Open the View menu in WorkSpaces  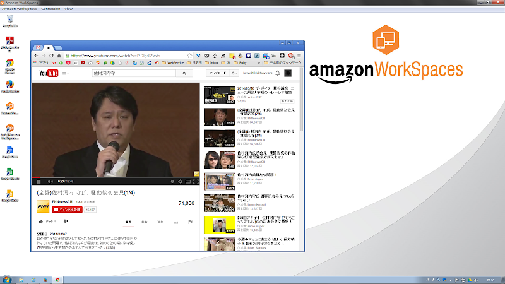click(x=68, y=9)
